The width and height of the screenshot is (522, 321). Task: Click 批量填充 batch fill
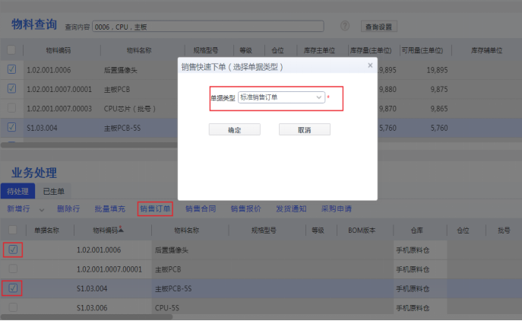point(109,208)
